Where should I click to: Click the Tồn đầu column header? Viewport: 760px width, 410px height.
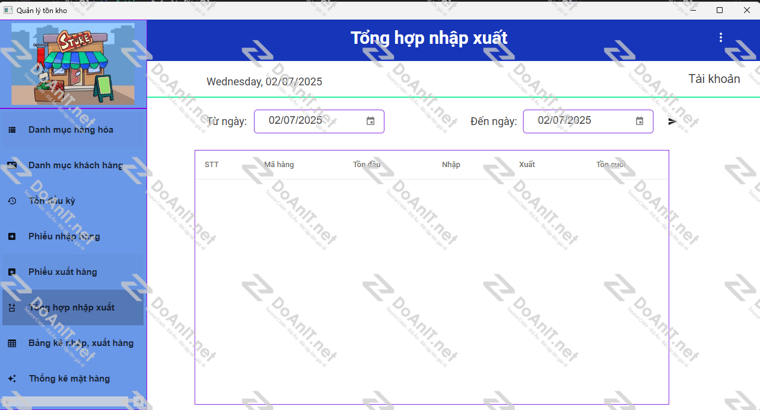pos(367,165)
